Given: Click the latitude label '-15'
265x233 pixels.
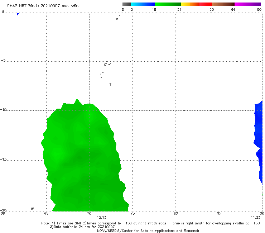Looking at the screenshot, I should tap(3, 159).
